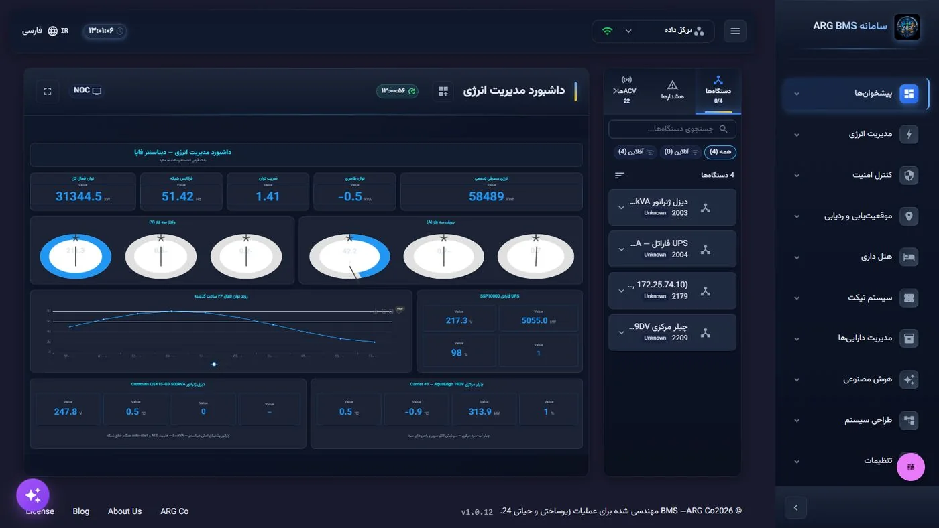Click the ticket icon for سیستم تیکت
Screen dimensions: 939x528
909,298
